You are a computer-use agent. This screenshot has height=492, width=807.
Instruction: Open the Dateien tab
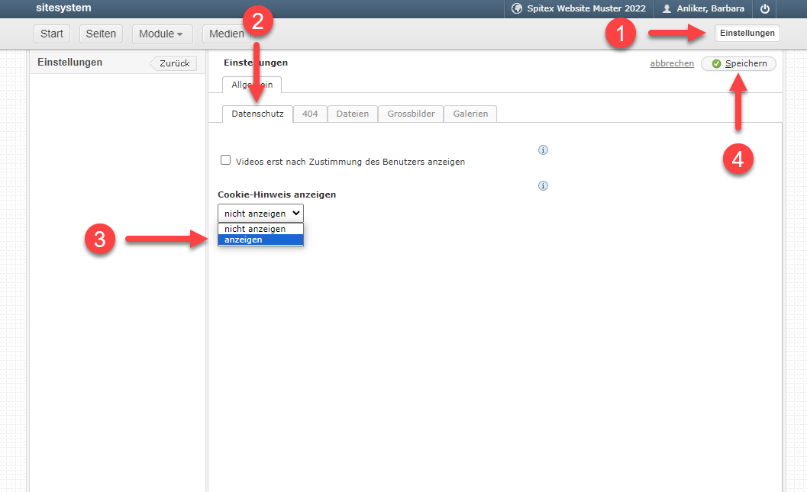[x=353, y=114]
